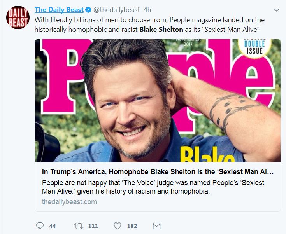Click the article description about 'The Voice' judge
Image resolution: width=286 pixels, height=234 pixels.
(x=153, y=187)
